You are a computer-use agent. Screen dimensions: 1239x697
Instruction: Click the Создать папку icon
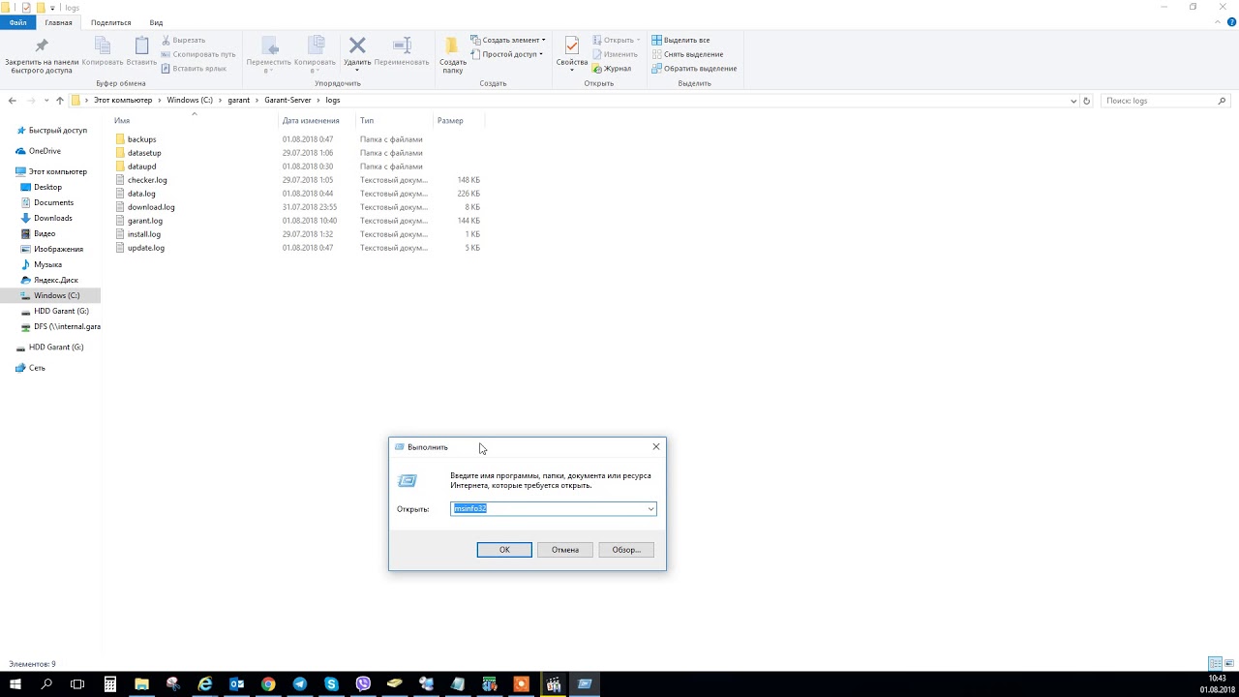coord(452,54)
